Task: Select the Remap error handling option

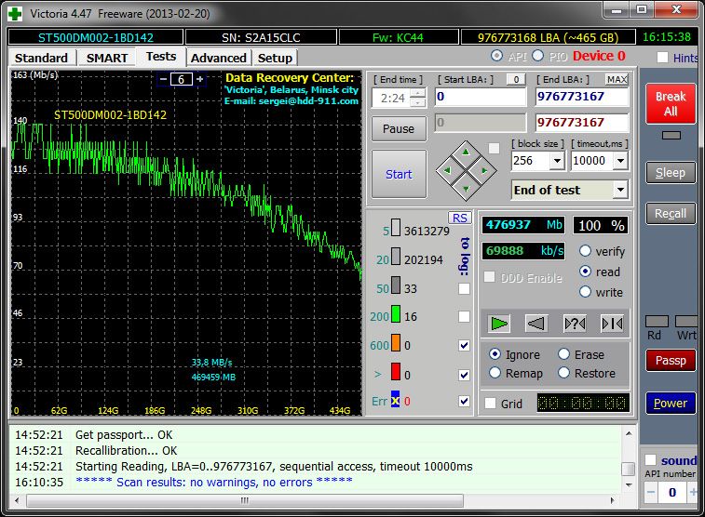Action: coord(495,373)
